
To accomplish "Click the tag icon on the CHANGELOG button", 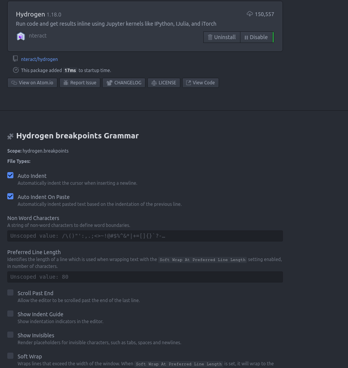I will (x=109, y=83).
